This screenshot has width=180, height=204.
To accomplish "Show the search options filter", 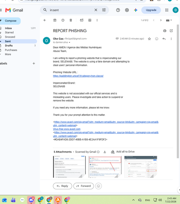I will pos(104,10).
